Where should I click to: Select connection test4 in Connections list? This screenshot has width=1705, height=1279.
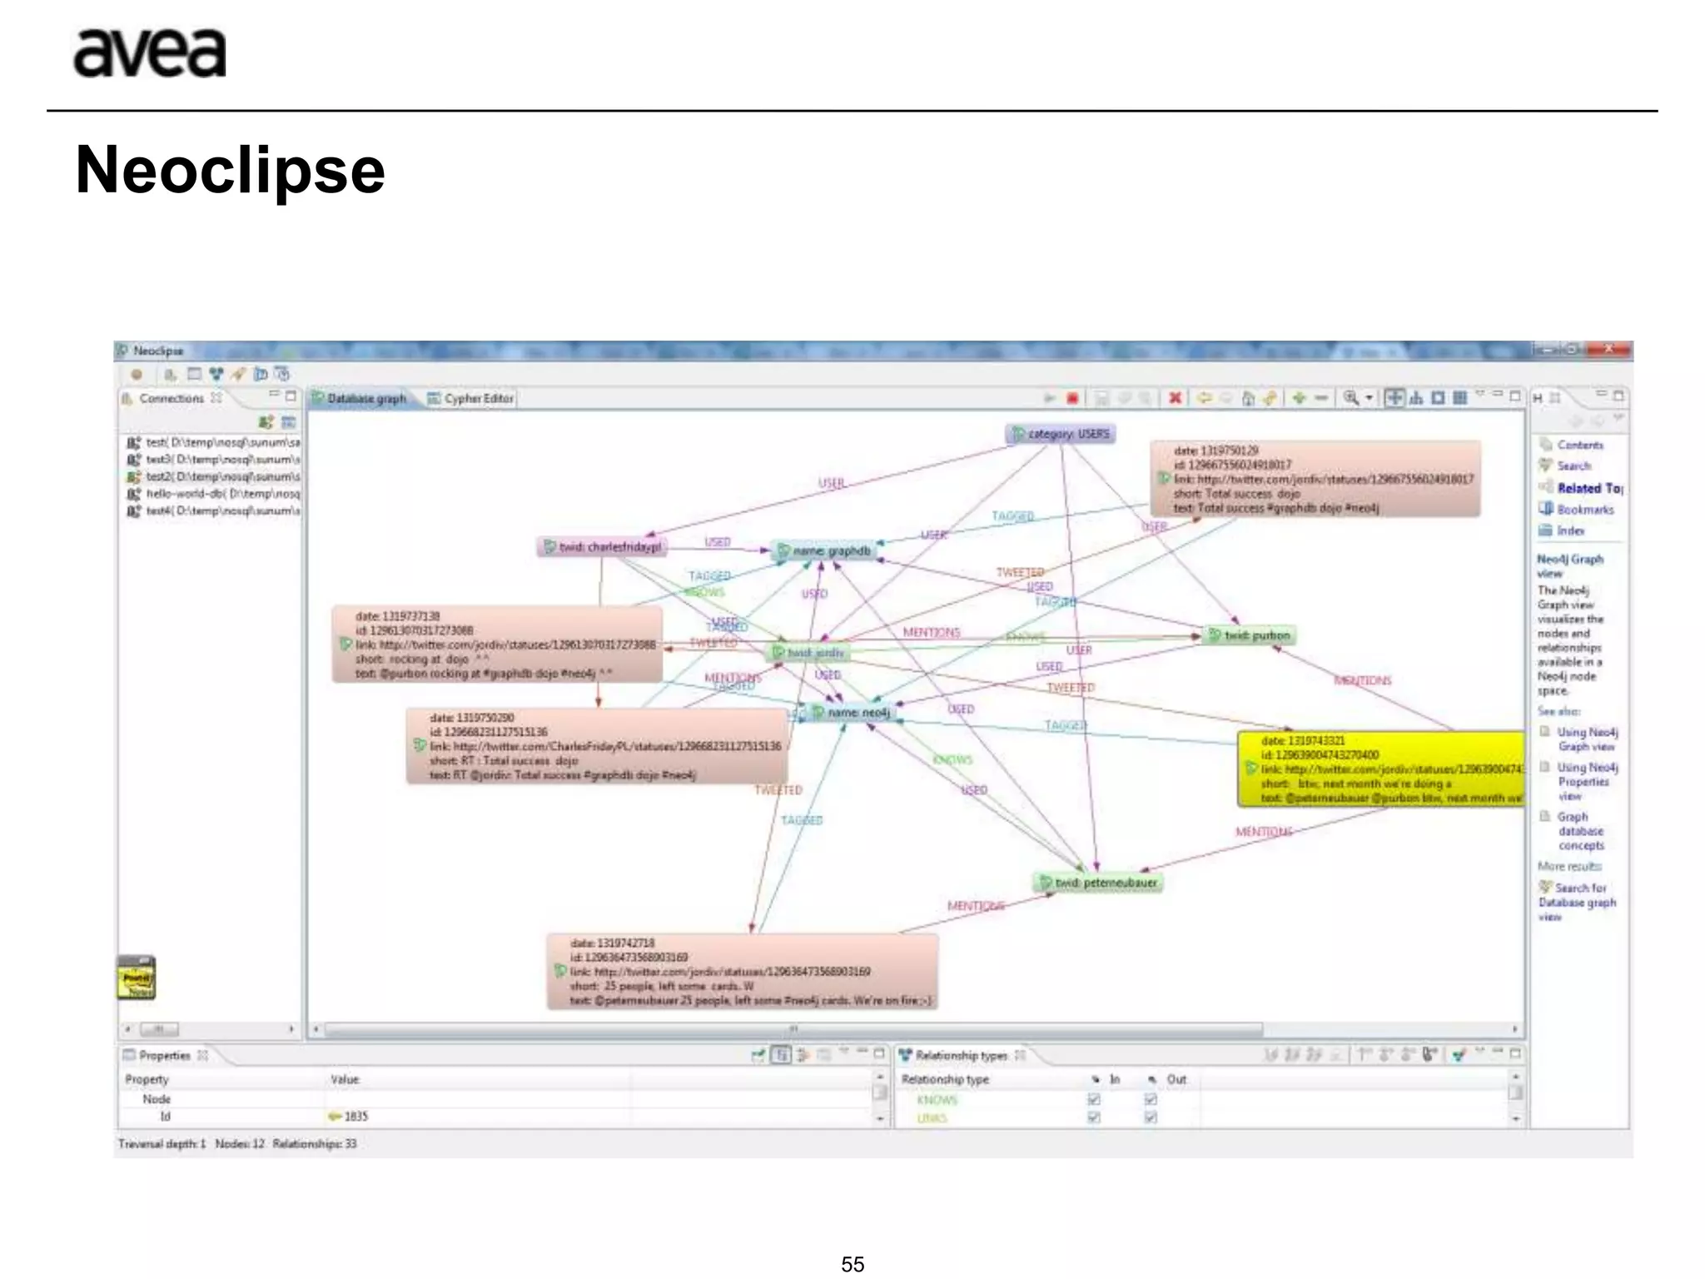213,510
